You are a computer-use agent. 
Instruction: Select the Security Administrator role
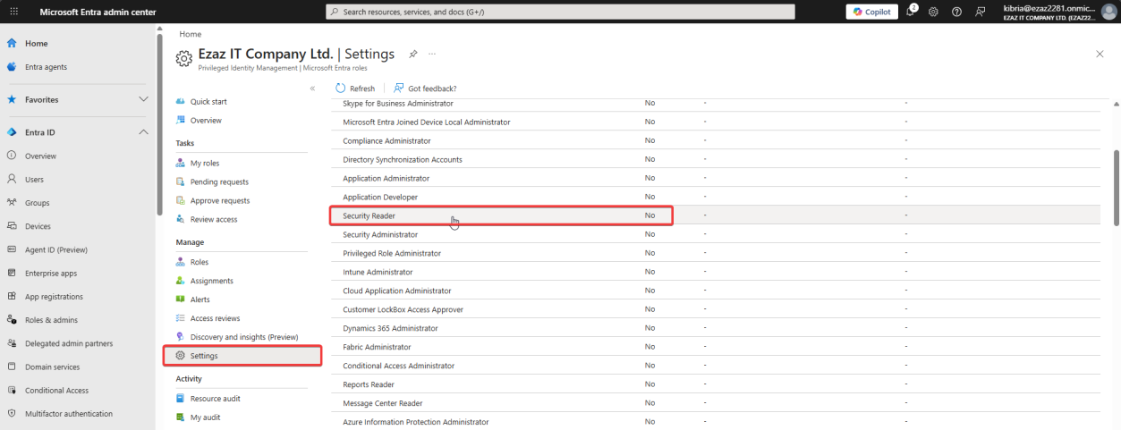tap(716, 234)
